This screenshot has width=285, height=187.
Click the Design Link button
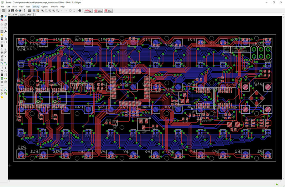[x=88, y=11]
